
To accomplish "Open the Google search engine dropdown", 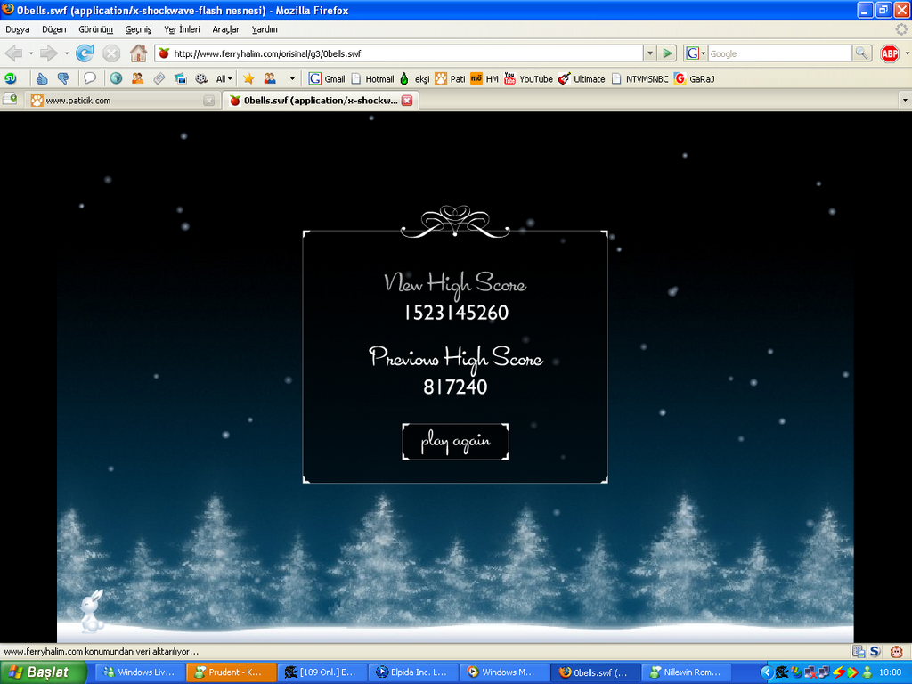I will click(696, 53).
